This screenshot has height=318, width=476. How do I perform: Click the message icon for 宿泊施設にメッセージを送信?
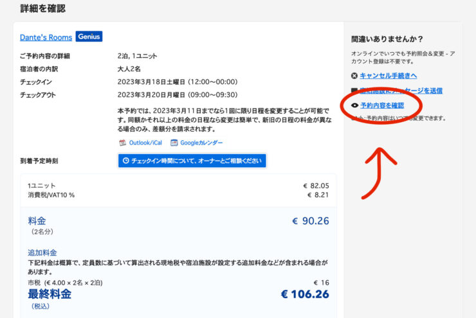point(354,91)
